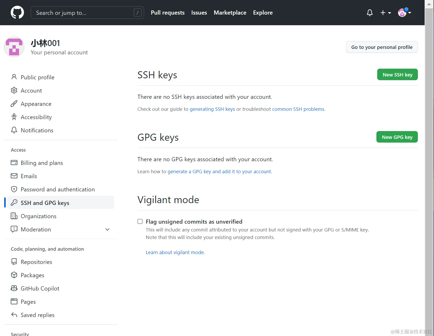Focus the Search or jump to field

pyautogui.click(x=87, y=12)
